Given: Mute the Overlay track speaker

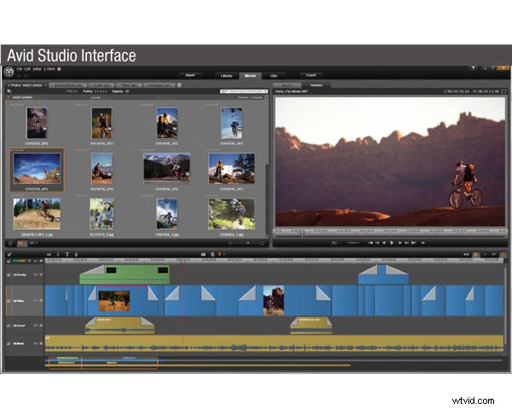Looking at the screenshot, I should [x=41, y=275].
